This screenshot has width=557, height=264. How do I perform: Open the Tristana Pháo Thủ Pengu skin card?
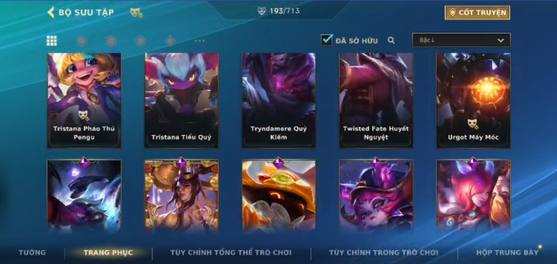tap(84, 101)
